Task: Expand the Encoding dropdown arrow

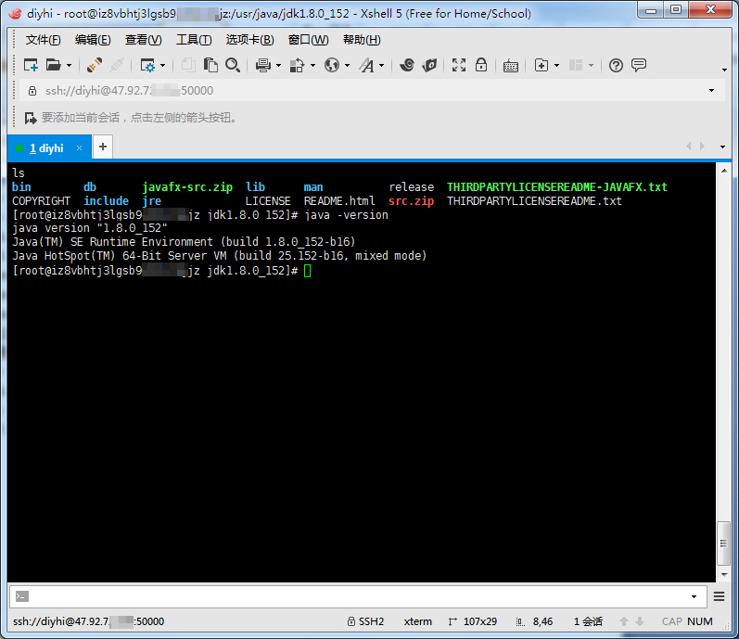Action: point(348,66)
